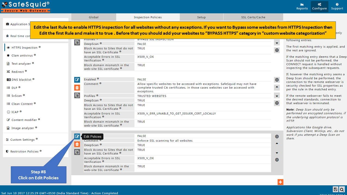The height and width of the screenshot is (195, 347).
Task: Delete the Enforce SSL scanning rule
Action: point(77,144)
